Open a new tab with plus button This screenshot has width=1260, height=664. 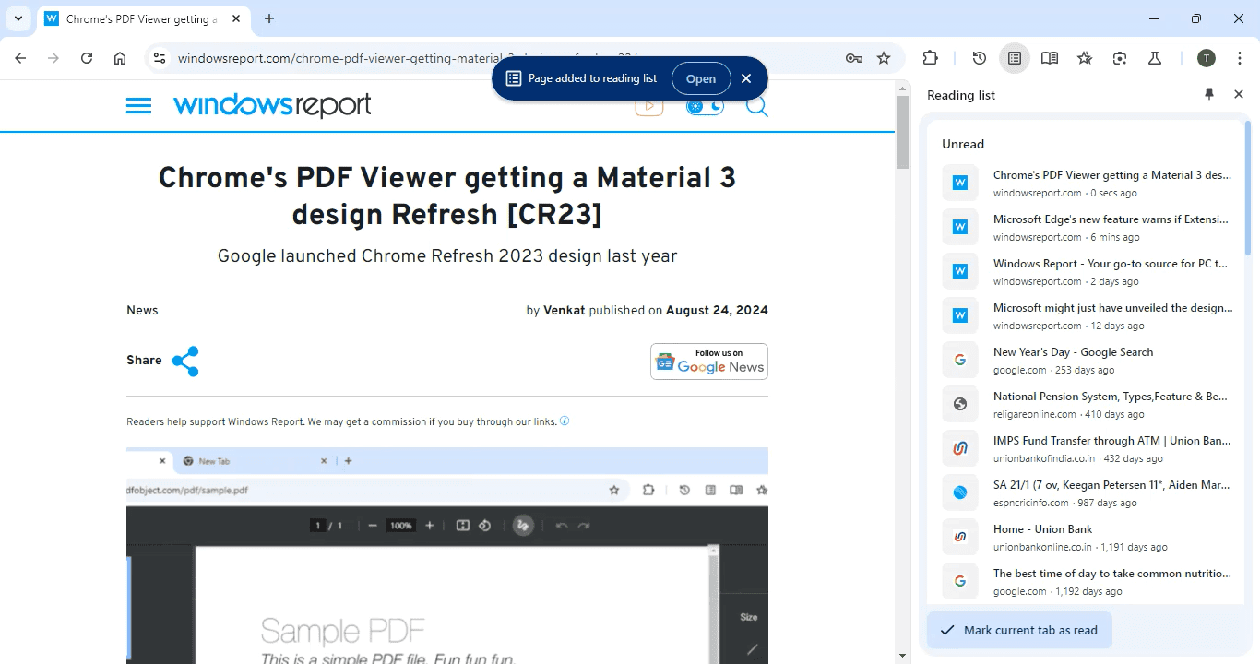coord(269,18)
